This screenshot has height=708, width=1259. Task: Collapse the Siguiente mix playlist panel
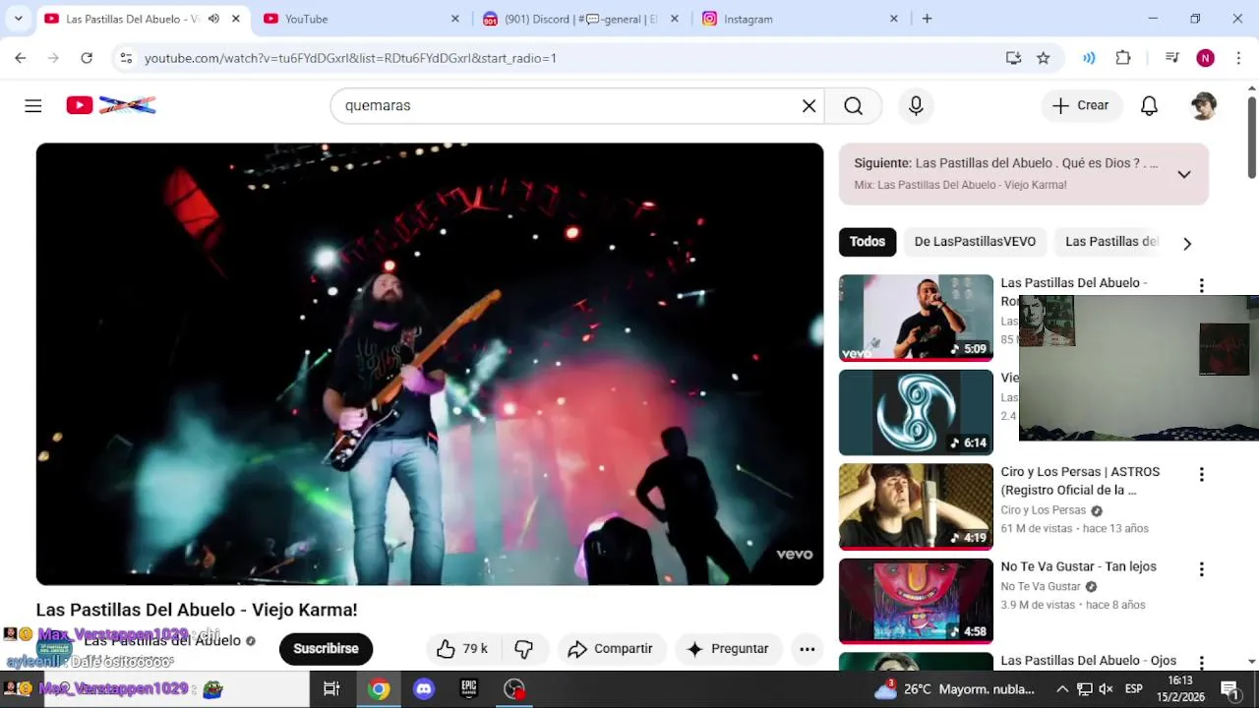click(x=1184, y=174)
